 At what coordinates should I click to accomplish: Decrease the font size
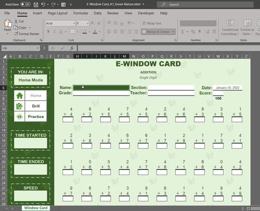pos(99,23)
